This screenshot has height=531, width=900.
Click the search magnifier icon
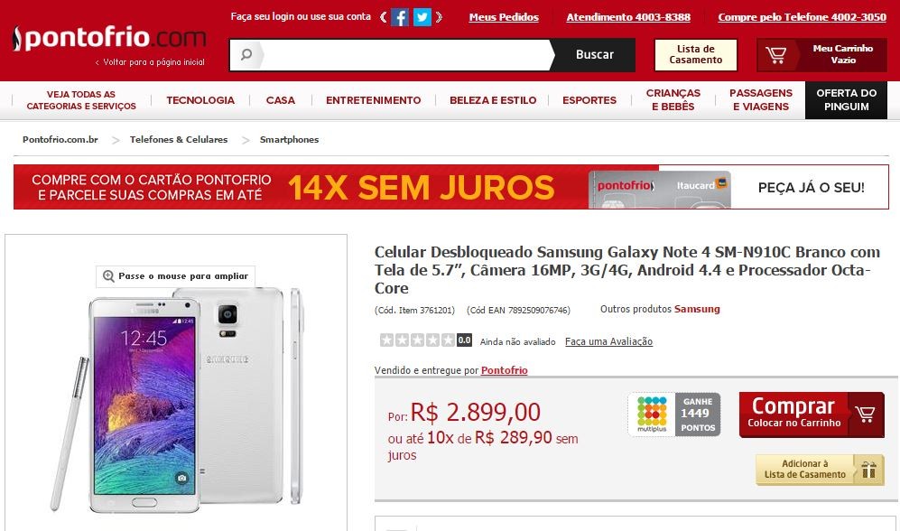point(246,54)
